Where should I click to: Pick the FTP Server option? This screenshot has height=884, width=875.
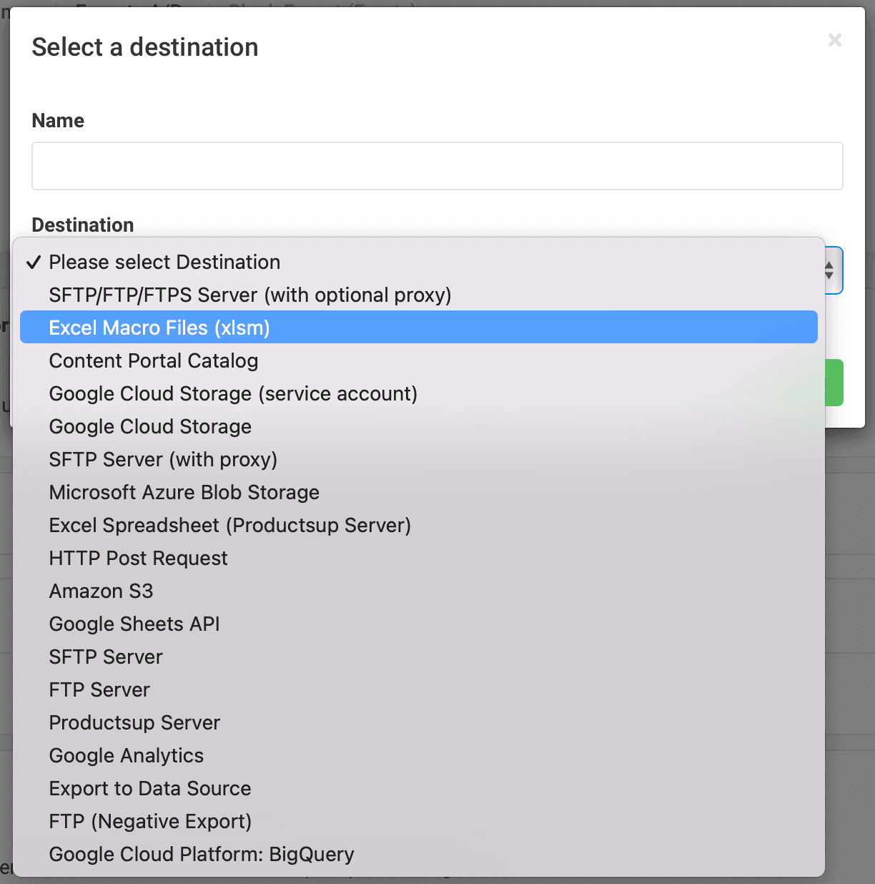click(x=99, y=689)
